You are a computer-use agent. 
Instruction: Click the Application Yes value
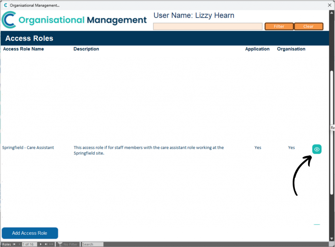[258, 147]
